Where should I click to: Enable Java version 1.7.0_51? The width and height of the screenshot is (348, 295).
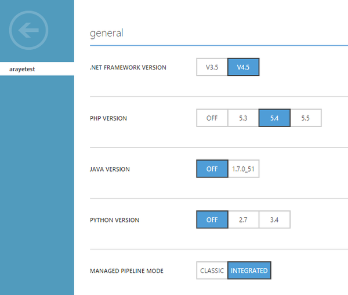(x=243, y=169)
